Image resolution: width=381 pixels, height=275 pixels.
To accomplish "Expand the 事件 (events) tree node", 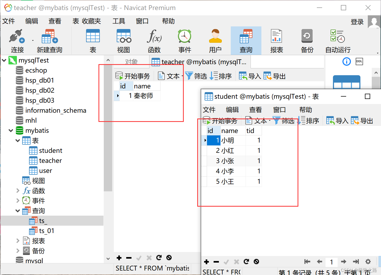I will pos(18,201).
